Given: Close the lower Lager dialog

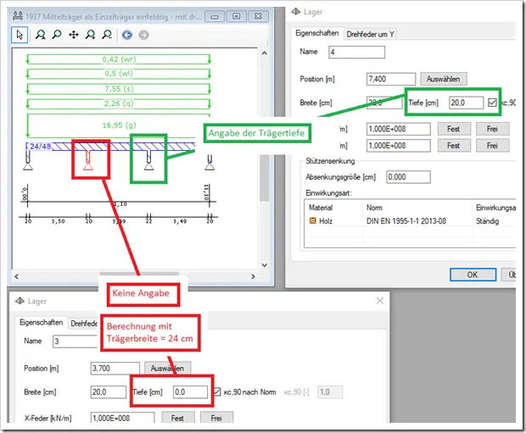Looking at the screenshot, I should pos(380,301).
